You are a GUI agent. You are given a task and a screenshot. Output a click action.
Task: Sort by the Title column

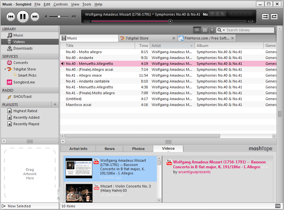(97, 46)
